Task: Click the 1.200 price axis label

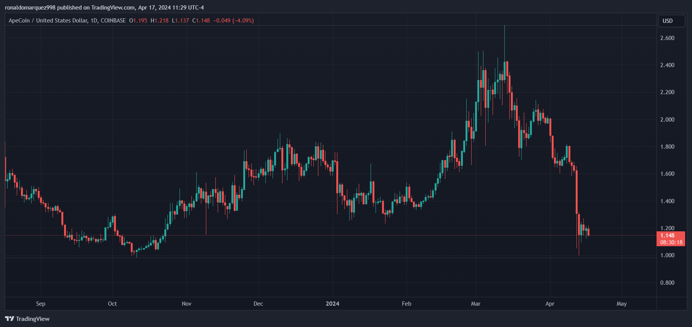Action: pos(667,228)
